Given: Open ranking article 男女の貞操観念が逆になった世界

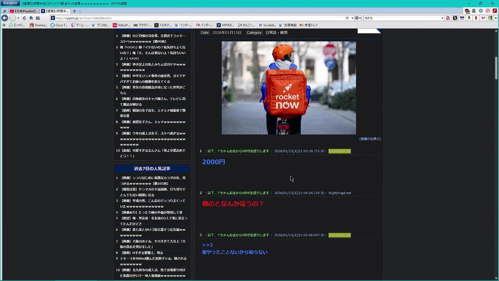Looking at the screenshot, I should tap(153, 90).
